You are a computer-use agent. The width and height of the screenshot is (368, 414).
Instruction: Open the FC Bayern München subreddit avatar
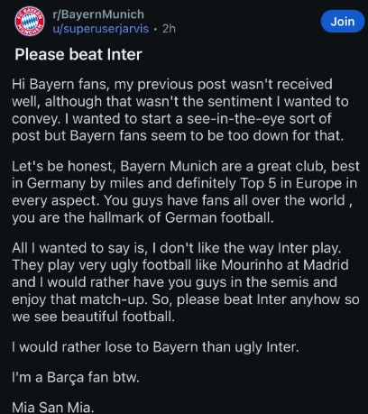tap(30, 21)
